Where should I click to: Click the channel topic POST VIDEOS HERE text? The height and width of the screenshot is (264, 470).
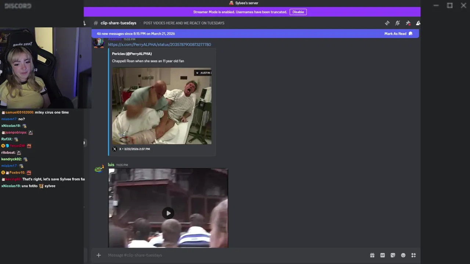tap(184, 23)
